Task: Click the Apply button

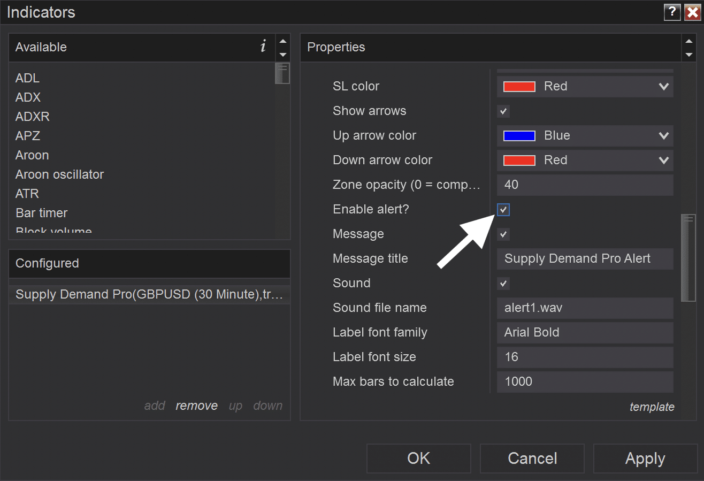Action: tap(645, 459)
